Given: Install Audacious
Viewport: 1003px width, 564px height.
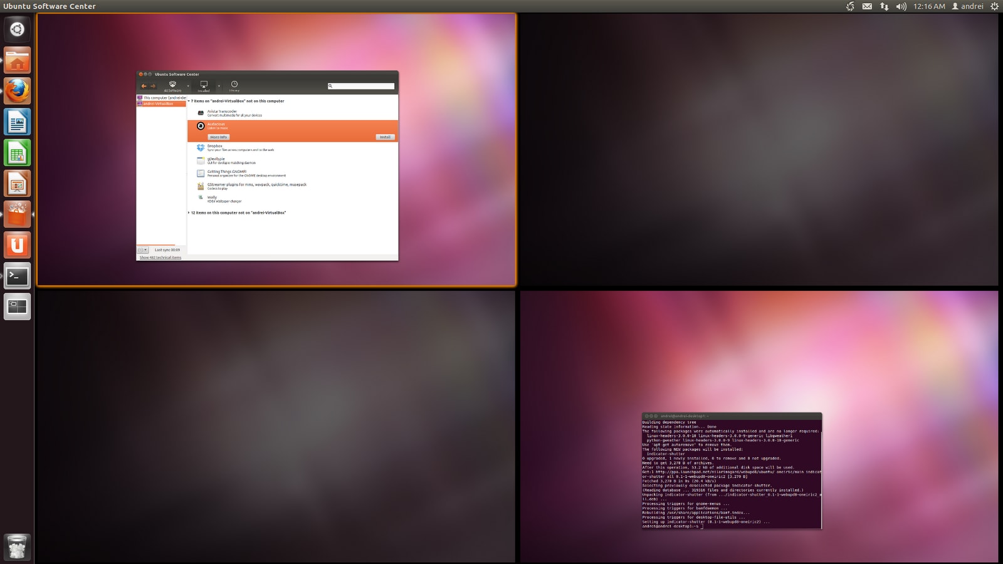Looking at the screenshot, I should (385, 137).
